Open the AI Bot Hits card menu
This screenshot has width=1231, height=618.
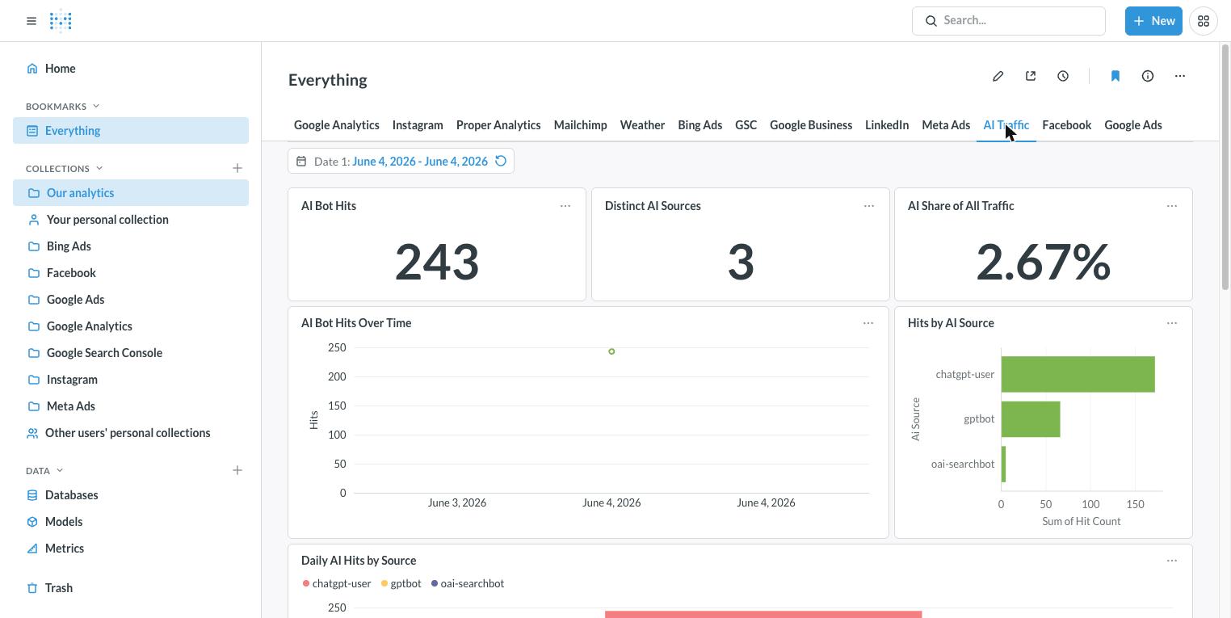click(565, 206)
